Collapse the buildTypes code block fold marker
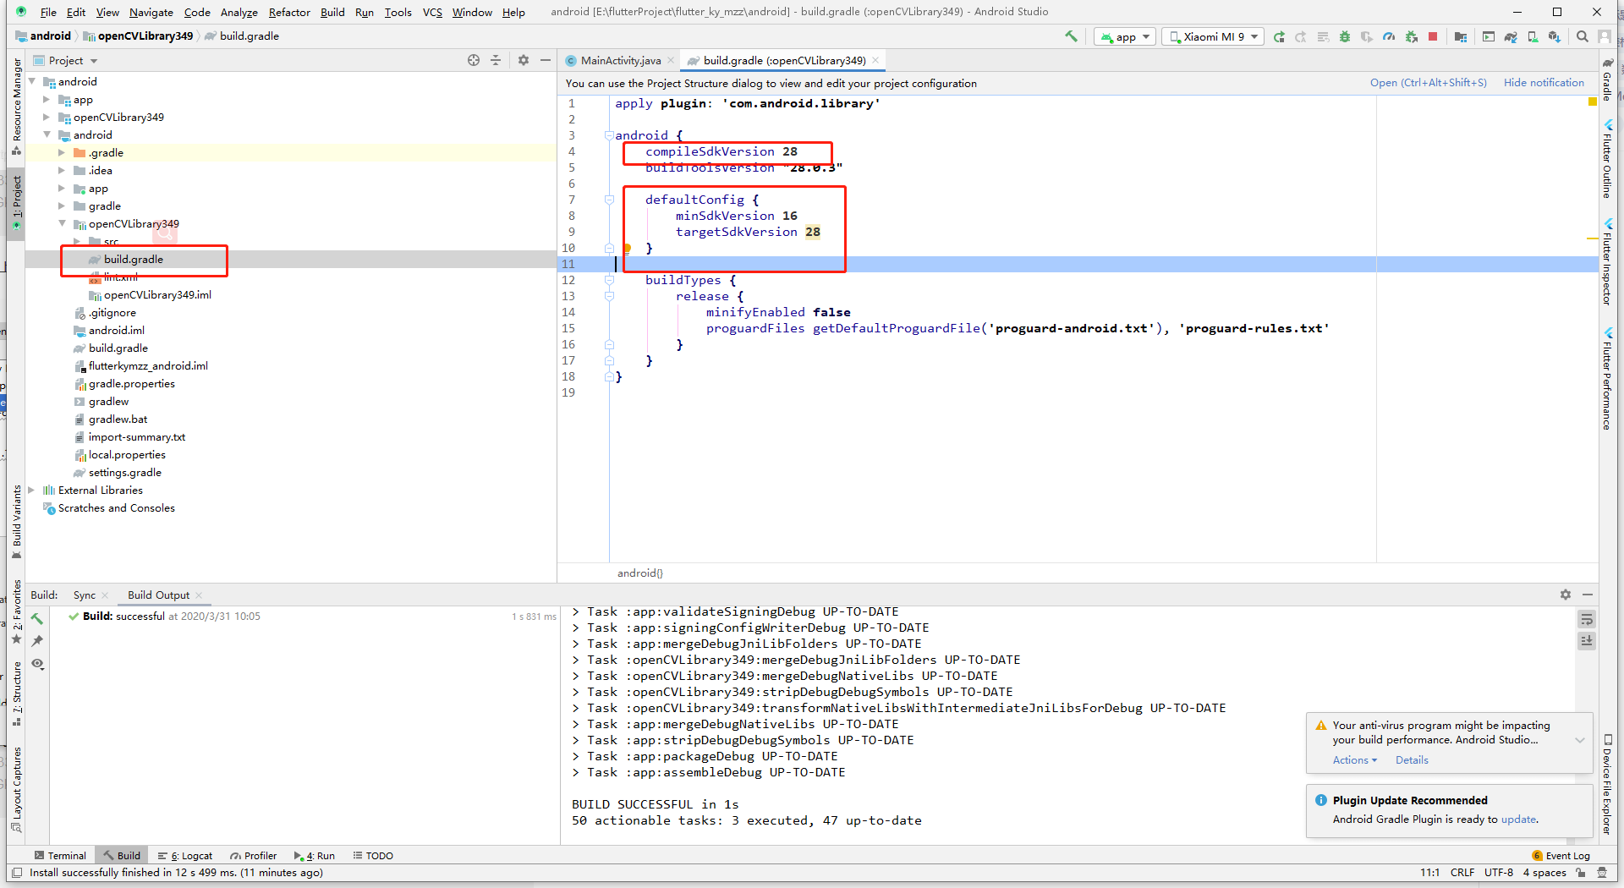Screen dimensions: 1624x888 pyautogui.click(x=609, y=280)
